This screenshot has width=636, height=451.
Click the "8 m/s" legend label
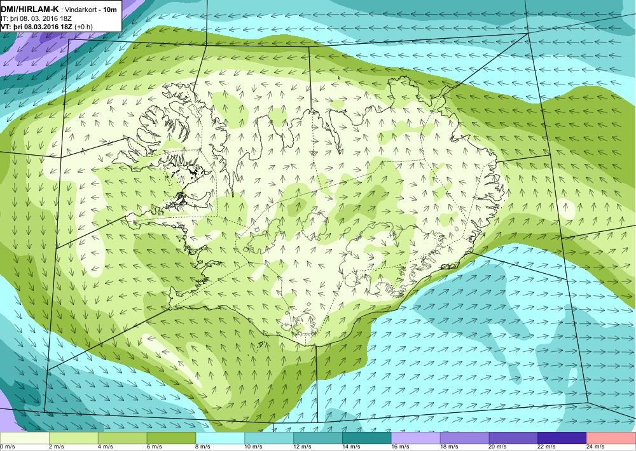tap(204, 447)
